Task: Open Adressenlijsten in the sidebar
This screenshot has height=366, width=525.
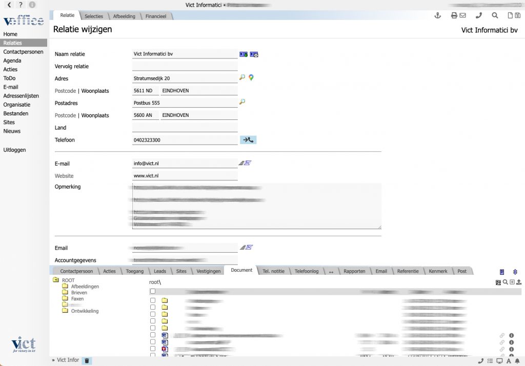Action: click(x=21, y=96)
